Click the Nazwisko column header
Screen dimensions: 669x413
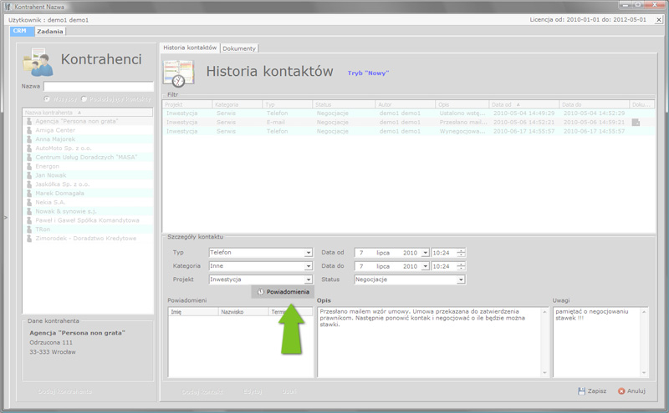(x=243, y=312)
